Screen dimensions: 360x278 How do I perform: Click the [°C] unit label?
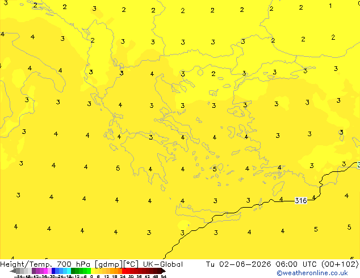131,264
